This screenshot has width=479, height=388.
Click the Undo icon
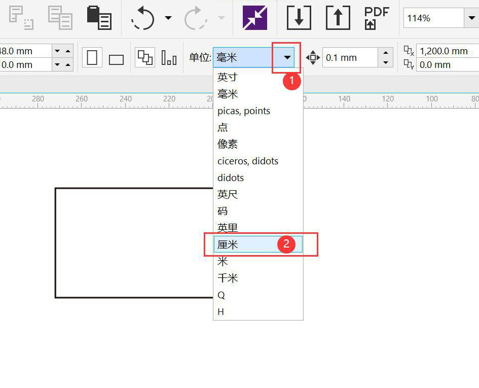pyautogui.click(x=141, y=18)
